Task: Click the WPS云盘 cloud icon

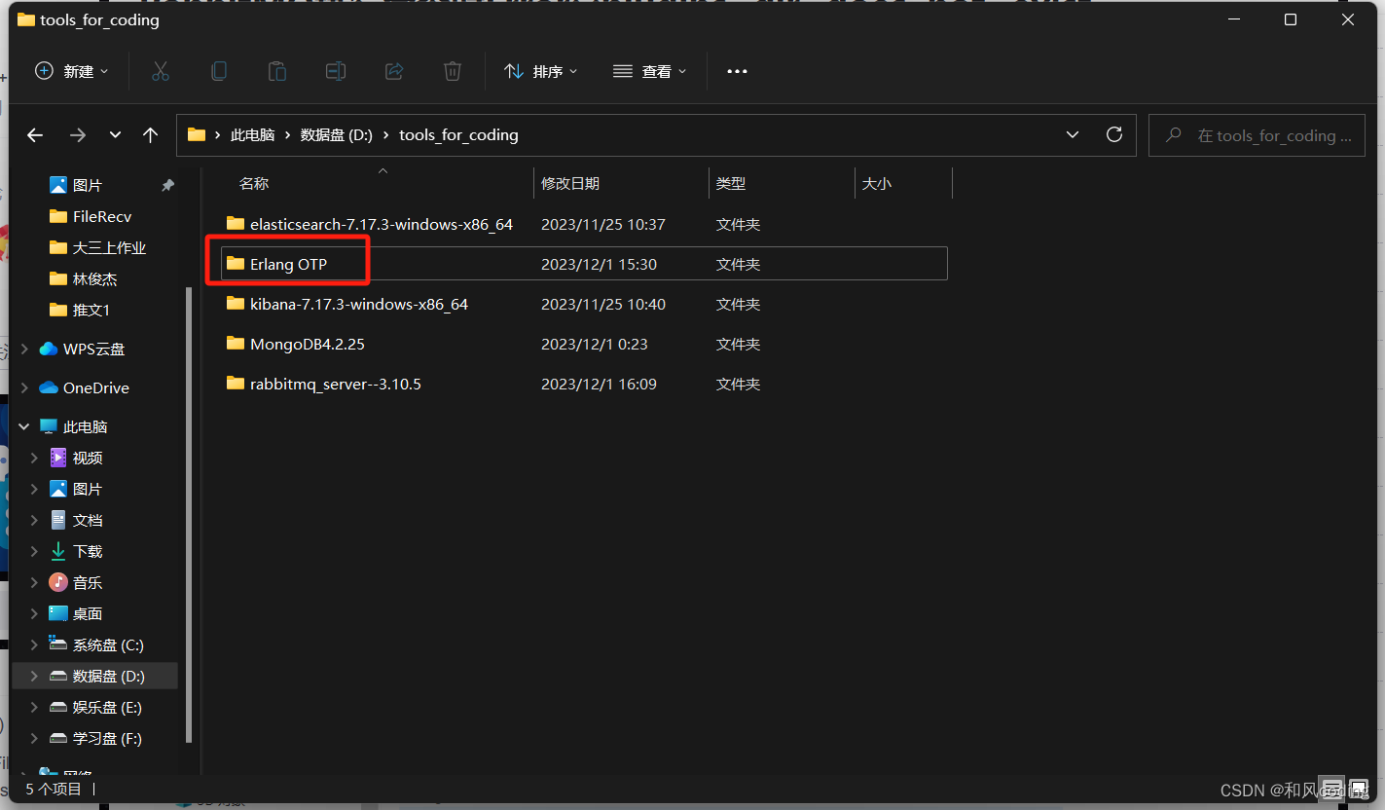Action: 49,349
